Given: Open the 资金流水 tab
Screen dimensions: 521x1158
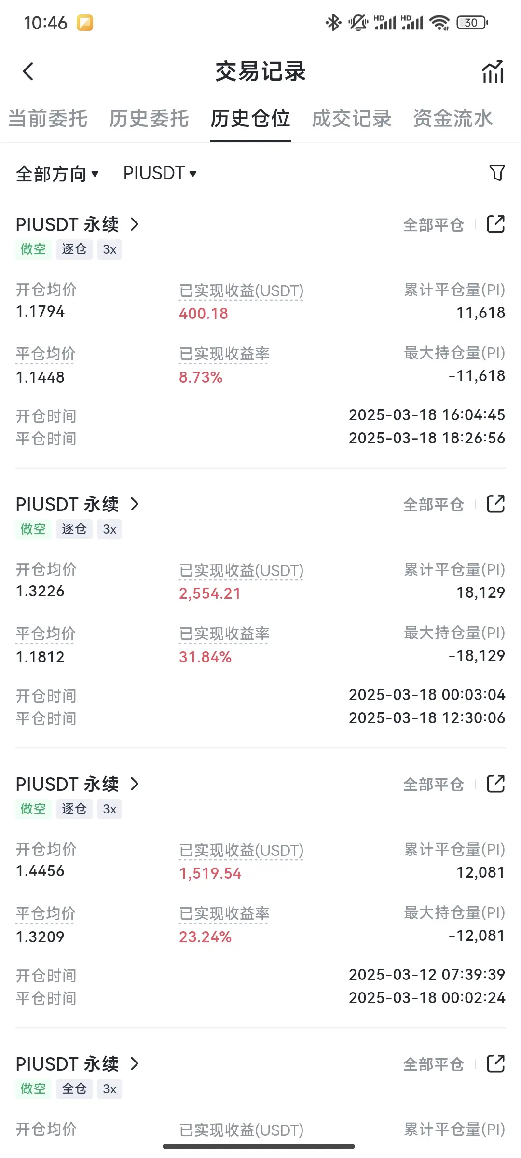Looking at the screenshot, I should (x=453, y=118).
